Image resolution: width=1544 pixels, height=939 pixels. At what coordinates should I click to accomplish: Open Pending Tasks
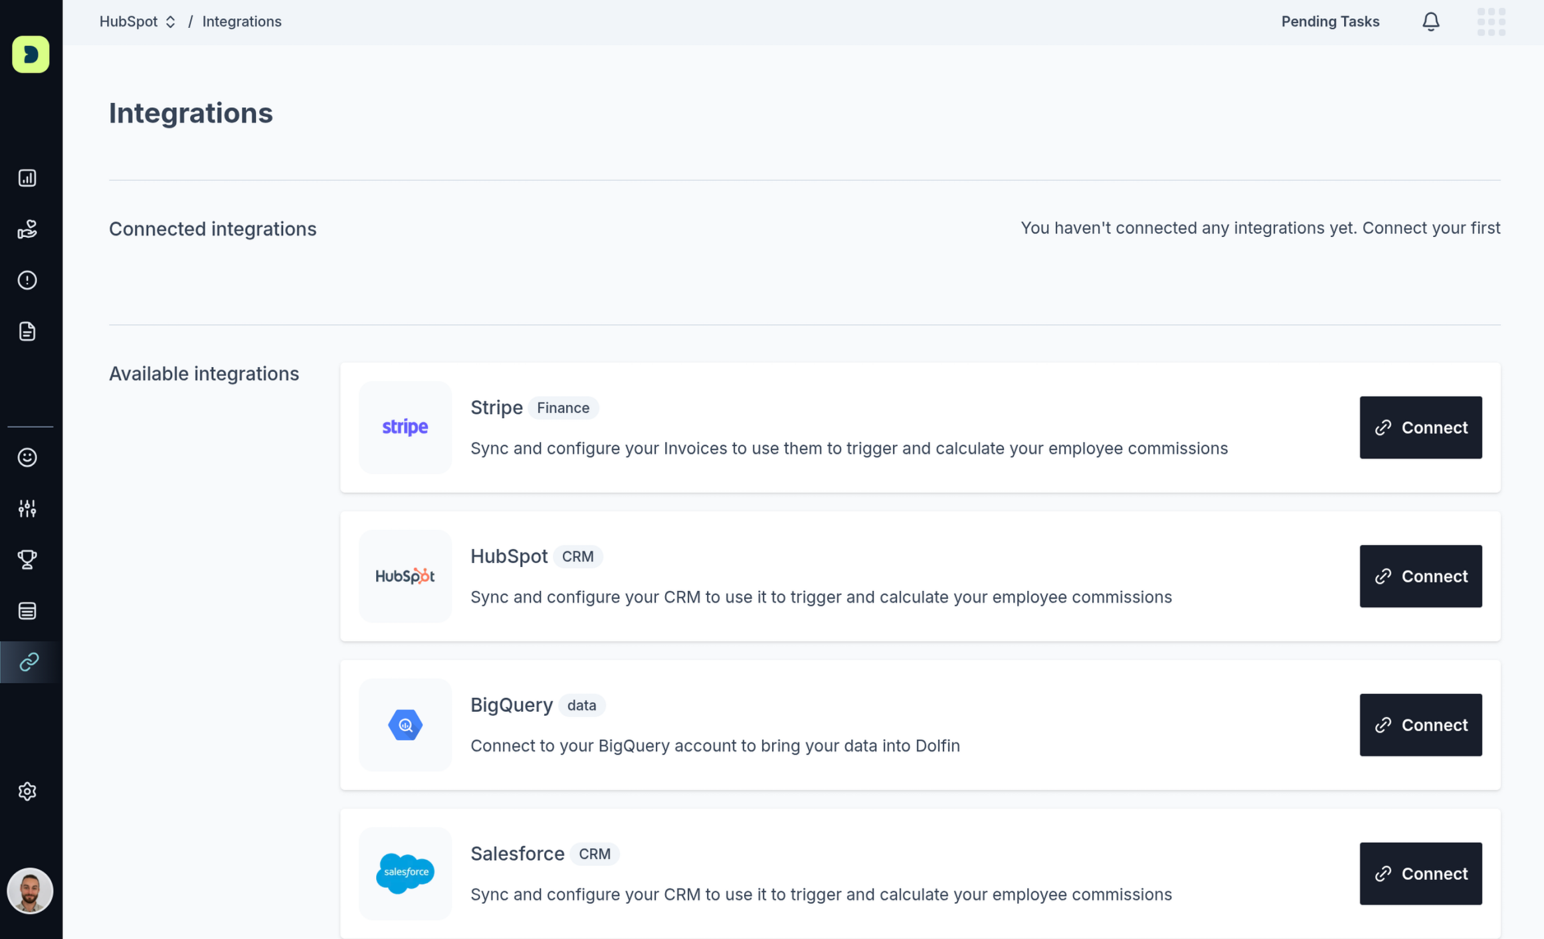click(x=1330, y=22)
